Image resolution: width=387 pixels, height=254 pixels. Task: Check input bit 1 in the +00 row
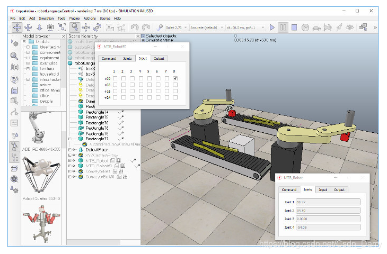(x=115, y=79)
